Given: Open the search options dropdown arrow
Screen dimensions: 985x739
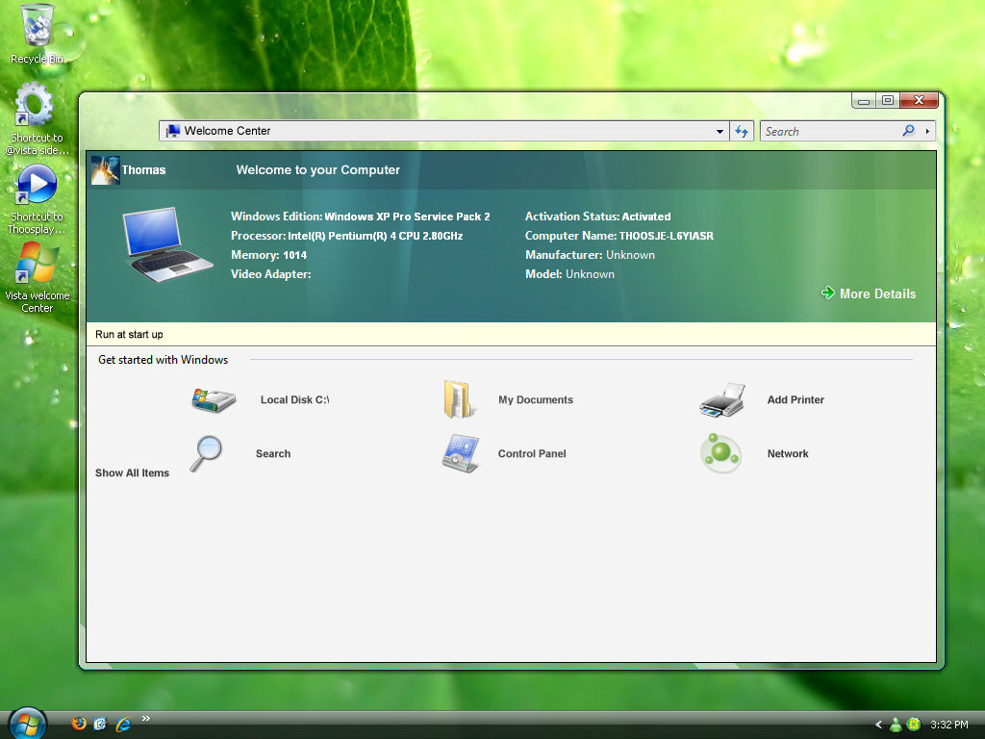Looking at the screenshot, I should [927, 131].
